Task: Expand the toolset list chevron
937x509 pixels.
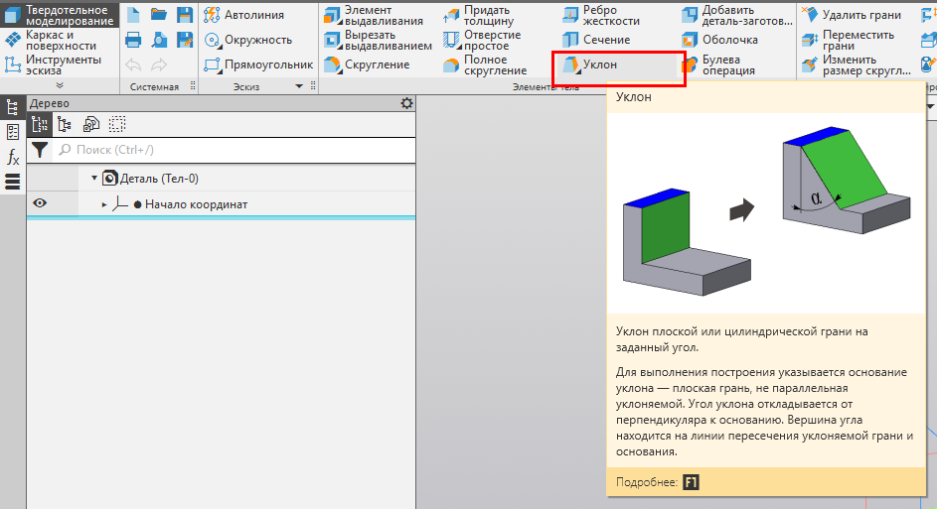Action: coord(60,85)
